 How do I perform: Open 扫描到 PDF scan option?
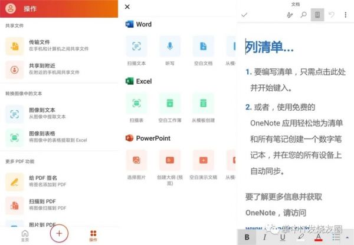59,205
